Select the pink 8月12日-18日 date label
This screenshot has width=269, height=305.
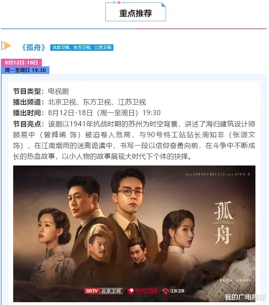(x=22, y=62)
